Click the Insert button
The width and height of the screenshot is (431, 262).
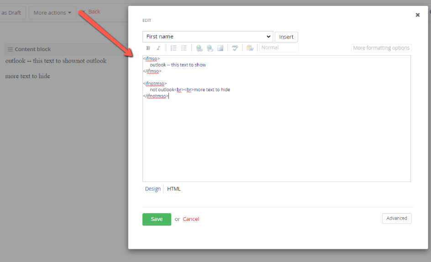tap(286, 37)
